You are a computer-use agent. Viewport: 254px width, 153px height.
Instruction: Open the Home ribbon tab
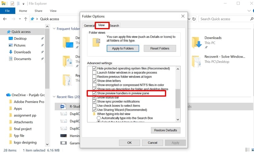click(23, 11)
